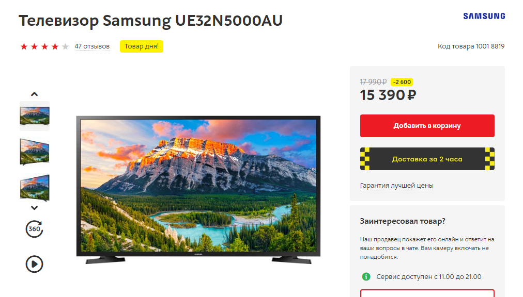
Task: Click the Samsung brand logo
Action: click(x=484, y=16)
